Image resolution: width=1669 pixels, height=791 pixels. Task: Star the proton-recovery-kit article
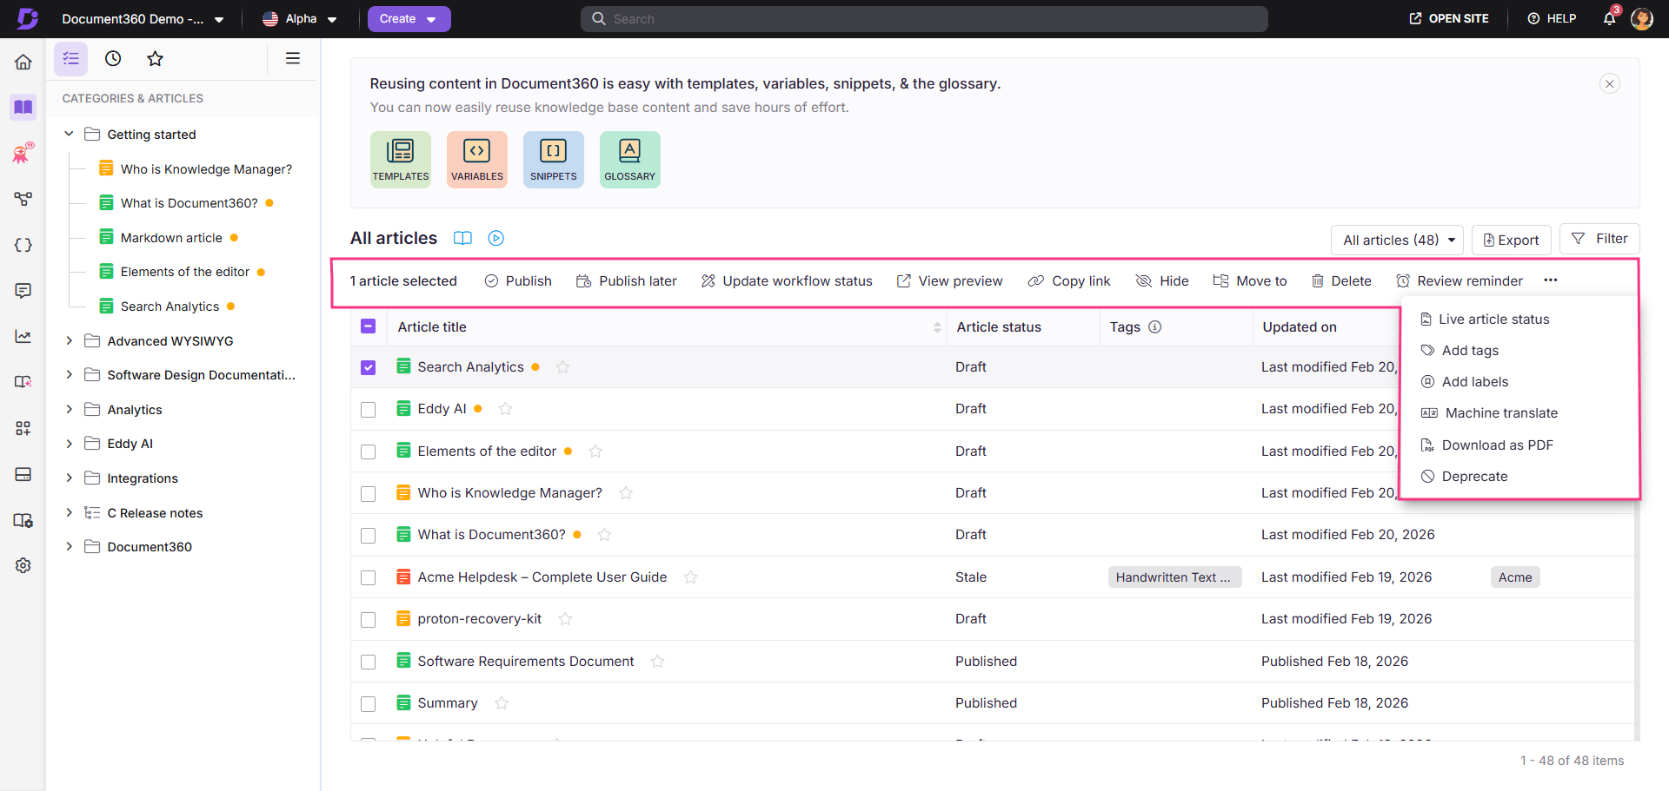(565, 619)
